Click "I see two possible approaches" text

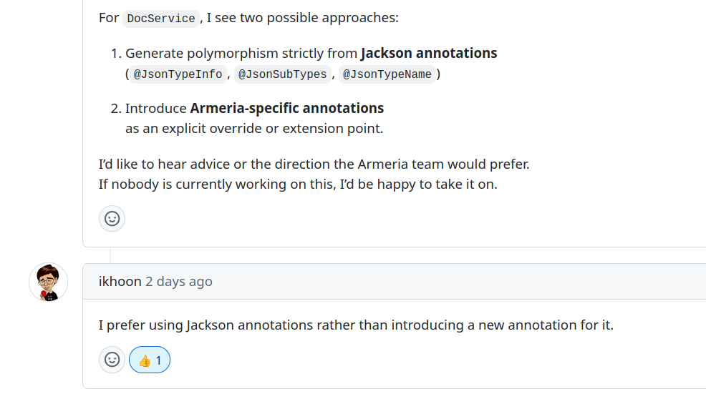(x=302, y=18)
